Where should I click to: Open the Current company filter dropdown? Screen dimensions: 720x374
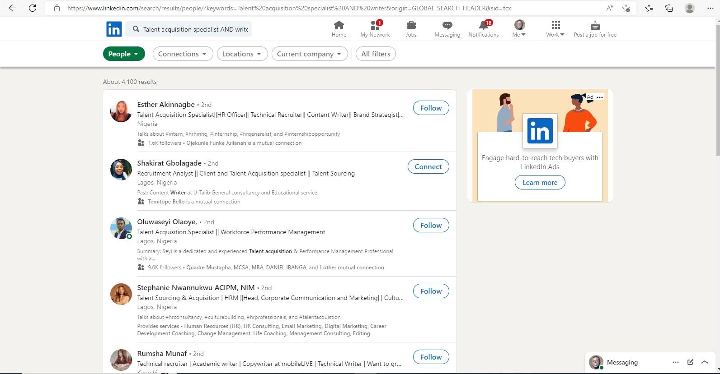(x=310, y=54)
